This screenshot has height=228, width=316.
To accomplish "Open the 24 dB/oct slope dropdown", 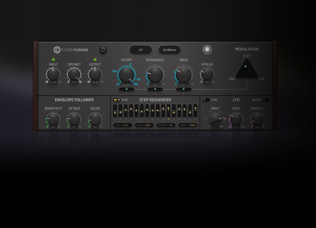I will pyautogui.click(x=169, y=50).
